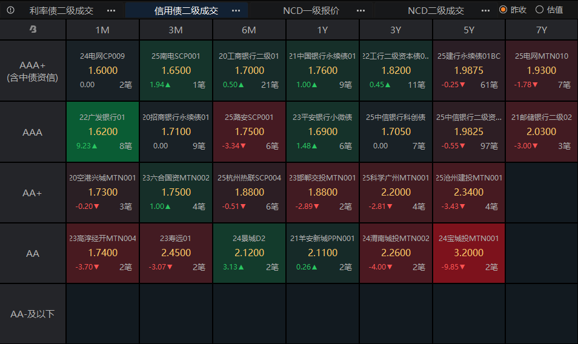Image resolution: width=578 pixels, height=344 pixels.
Task: Open the more menu for 信用债二级成交
Action: click(x=236, y=11)
